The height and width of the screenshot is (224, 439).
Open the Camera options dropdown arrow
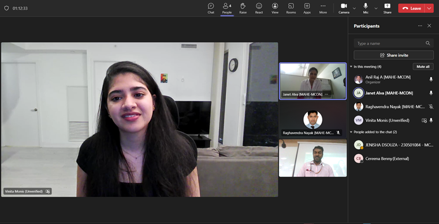(354, 9)
